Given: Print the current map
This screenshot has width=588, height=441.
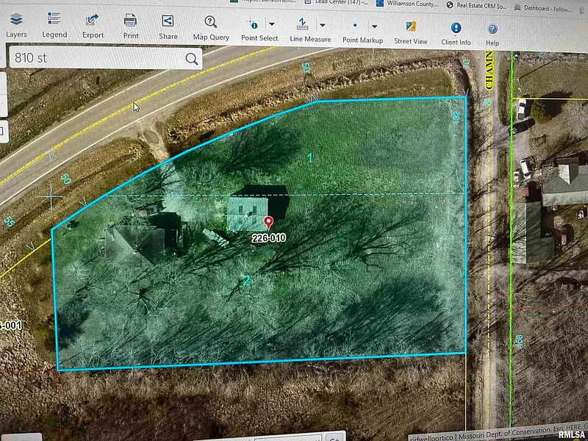Looking at the screenshot, I should tap(131, 25).
